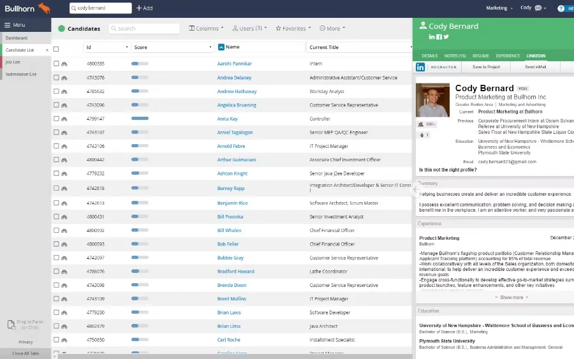
Task: Click Brian Lima's score bar
Action: [140, 326]
